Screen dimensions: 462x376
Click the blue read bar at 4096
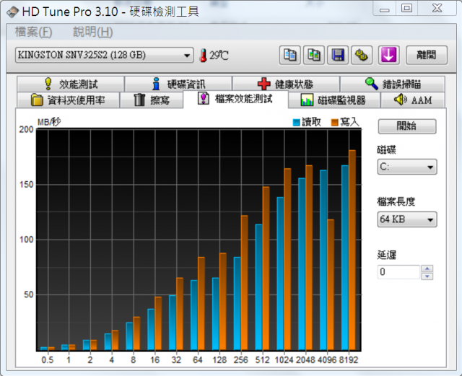point(323,260)
